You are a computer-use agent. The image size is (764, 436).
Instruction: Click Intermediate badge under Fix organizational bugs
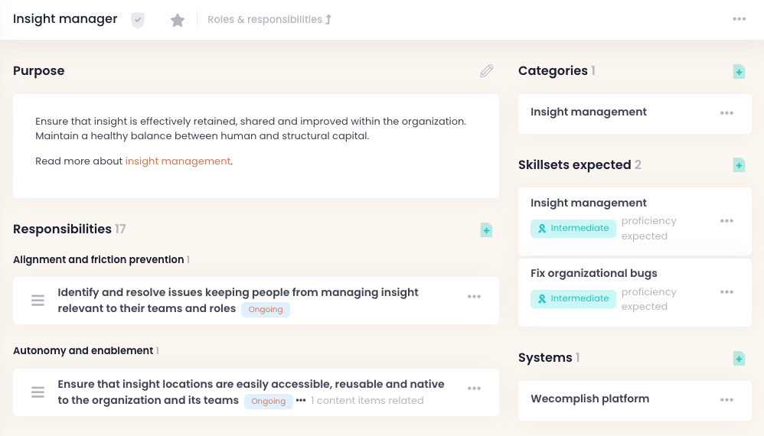point(573,299)
